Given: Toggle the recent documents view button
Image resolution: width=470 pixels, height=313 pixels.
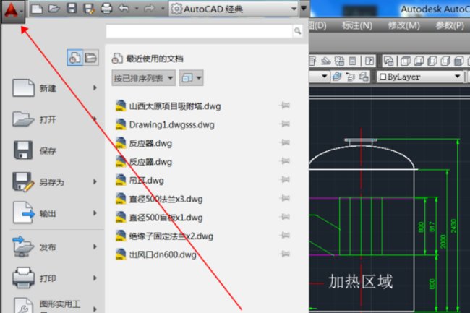Looking at the screenshot, I should pos(74,58).
